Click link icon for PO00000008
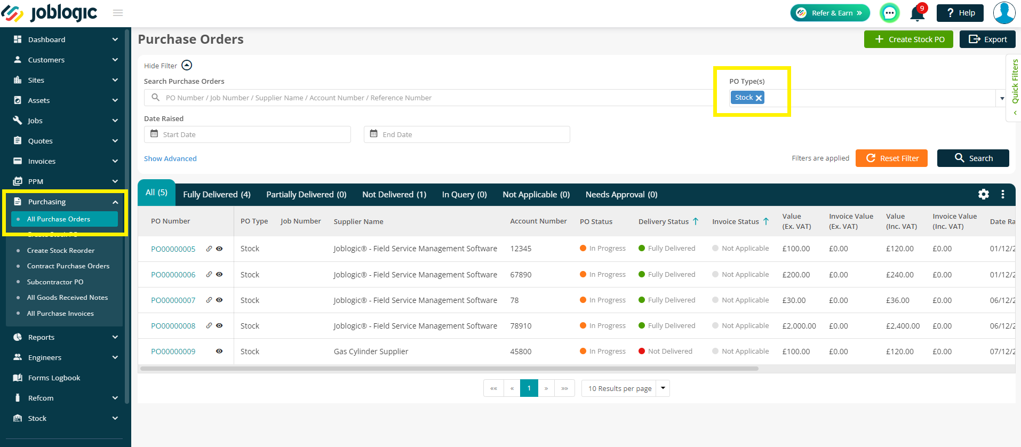This screenshot has width=1021, height=447. pos(209,325)
